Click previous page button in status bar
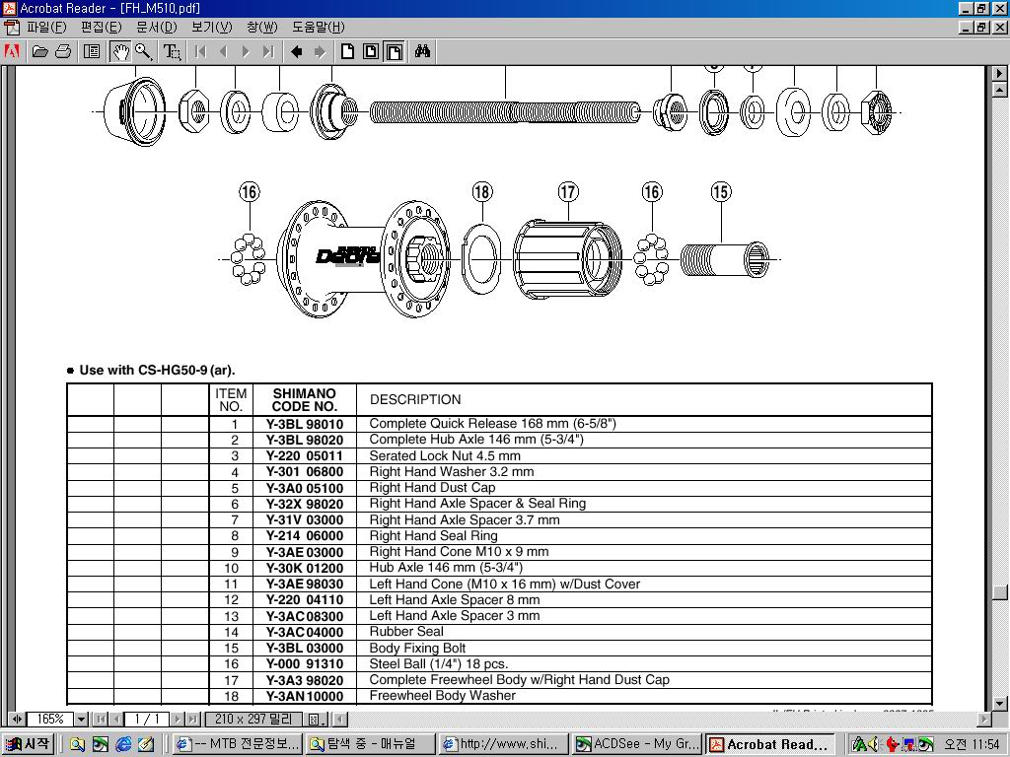The width and height of the screenshot is (1010, 757). click(x=116, y=719)
